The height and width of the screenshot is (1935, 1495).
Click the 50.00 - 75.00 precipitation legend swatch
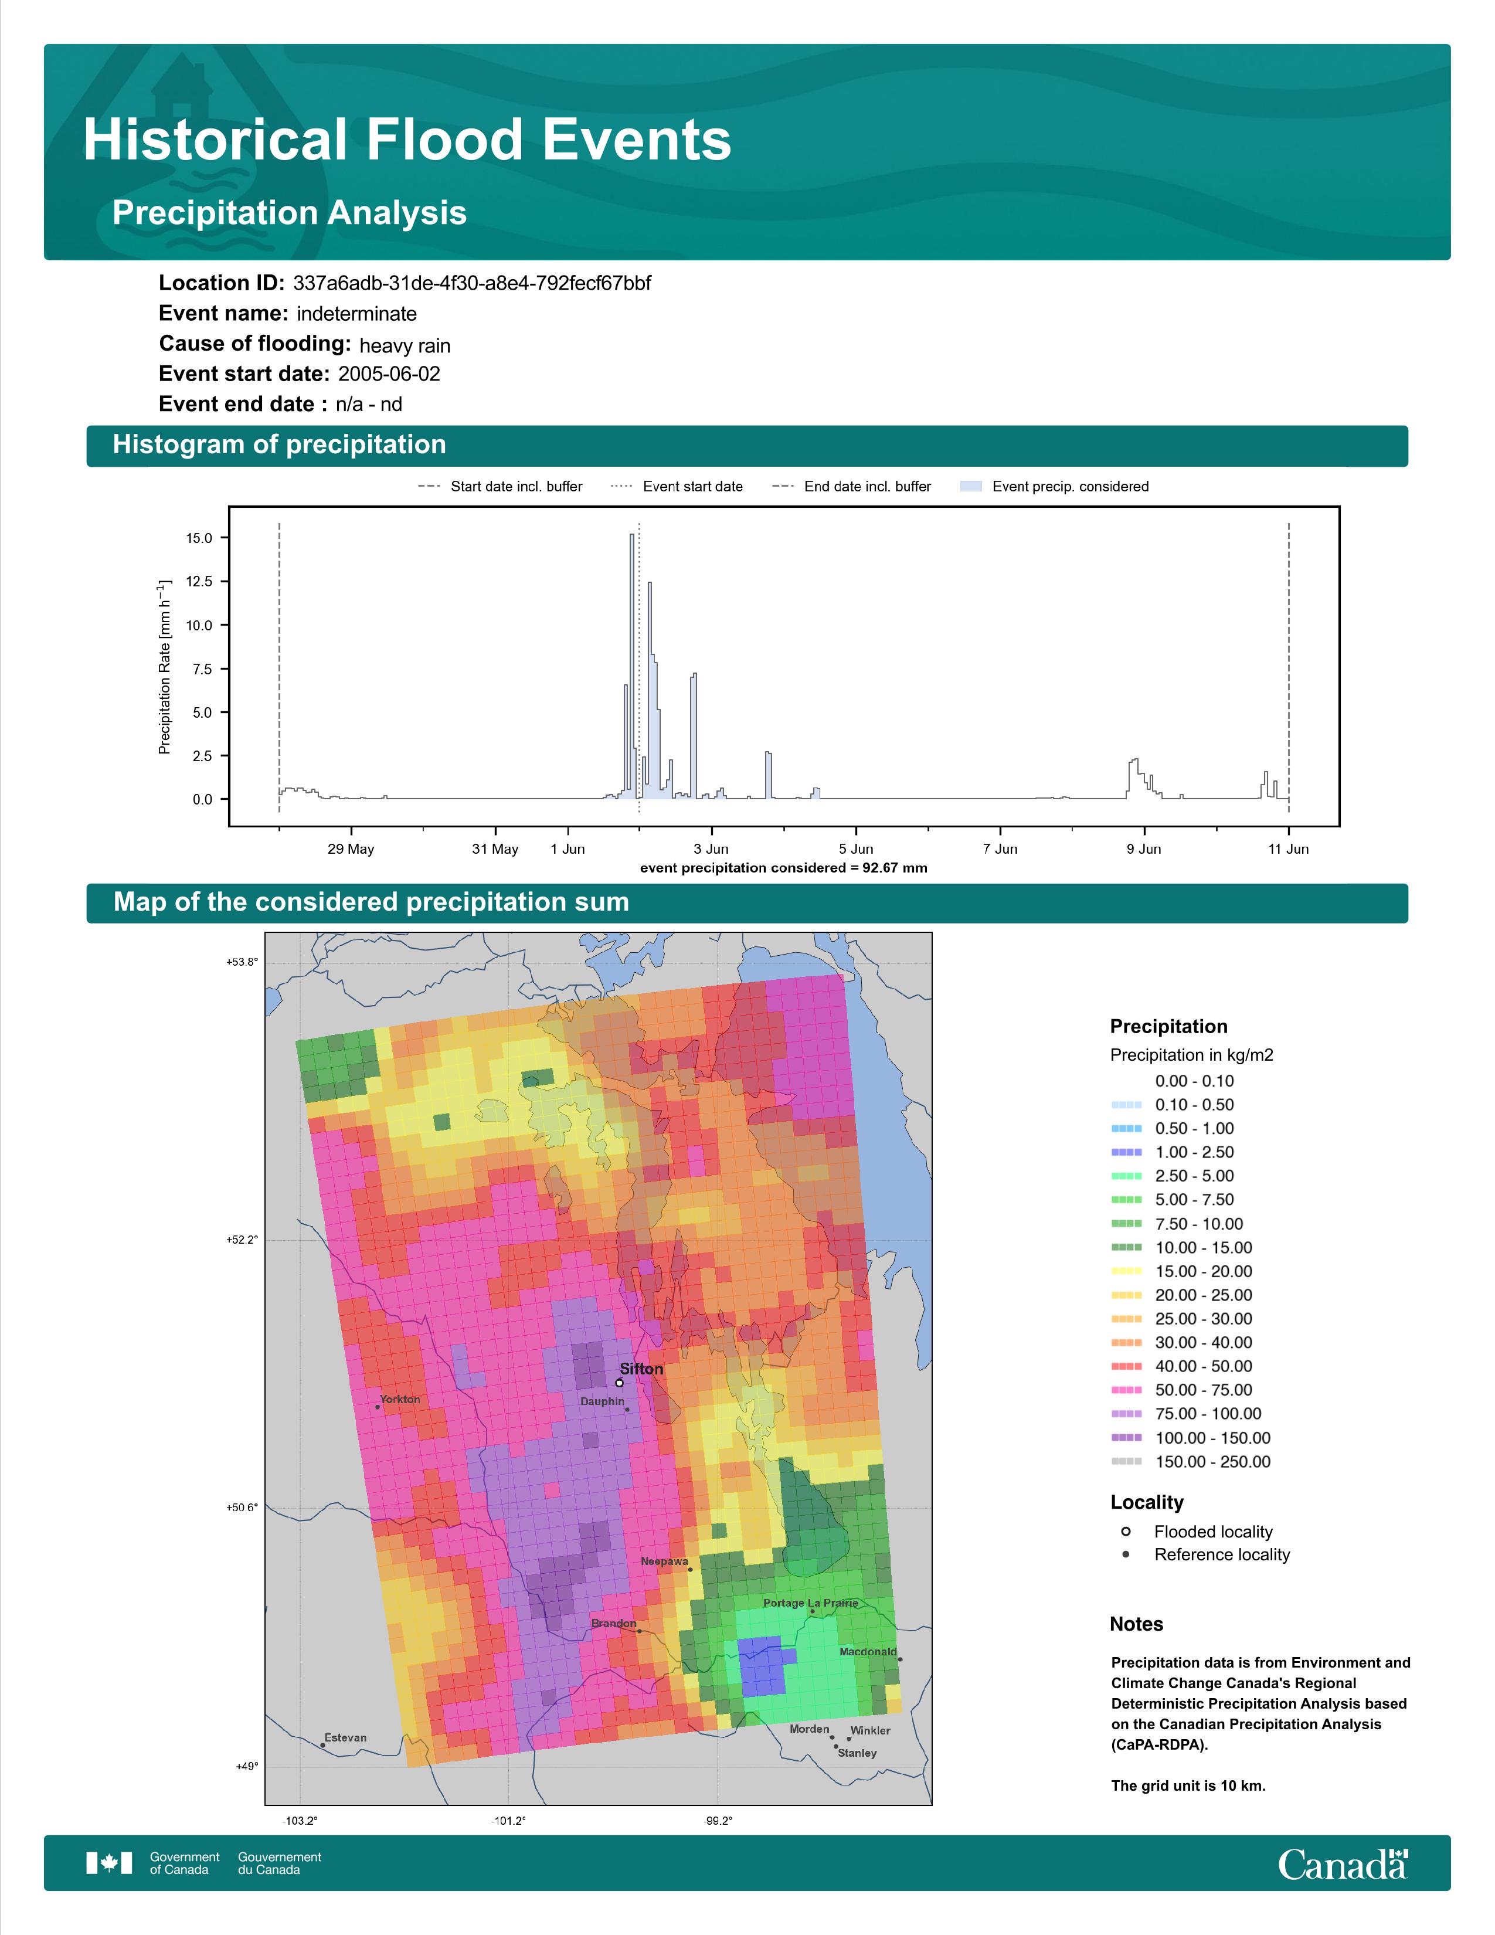(1127, 1391)
